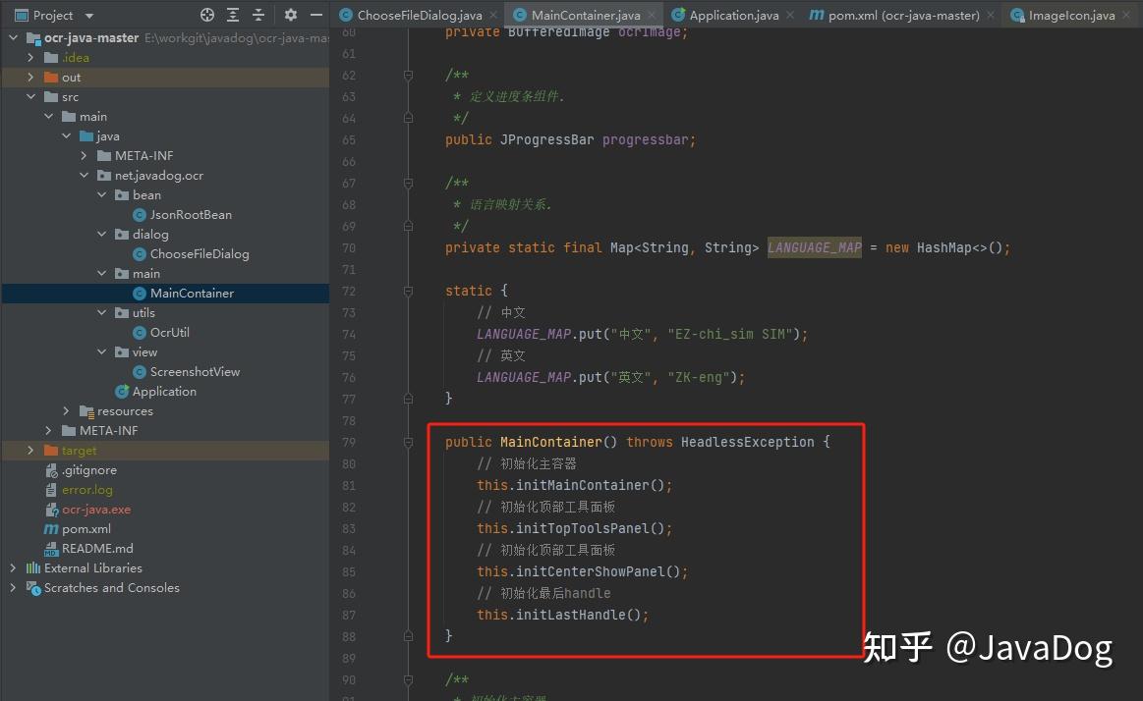Open the pom.xml (ocr-java-master) tab
The height and width of the screenshot is (701, 1143).
903,16
